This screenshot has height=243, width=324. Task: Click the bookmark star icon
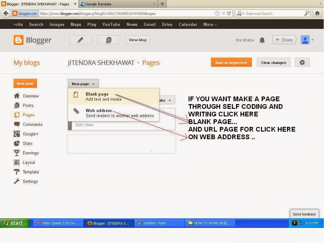pyautogui.click(x=217, y=13)
